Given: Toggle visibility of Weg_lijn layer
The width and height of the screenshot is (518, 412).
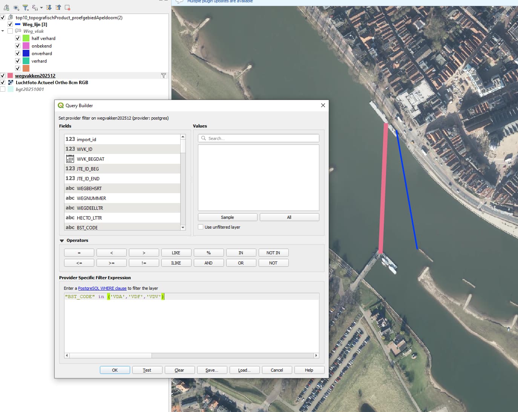Looking at the screenshot, I should [10, 25].
